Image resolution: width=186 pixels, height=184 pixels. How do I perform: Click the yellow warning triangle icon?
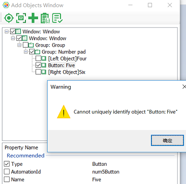pyautogui.click(x=63, y=112)
